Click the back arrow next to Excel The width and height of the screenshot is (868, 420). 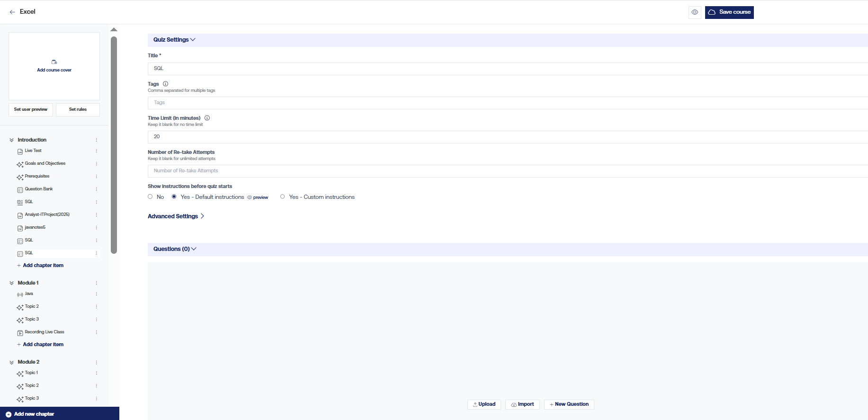coord(12,12)
